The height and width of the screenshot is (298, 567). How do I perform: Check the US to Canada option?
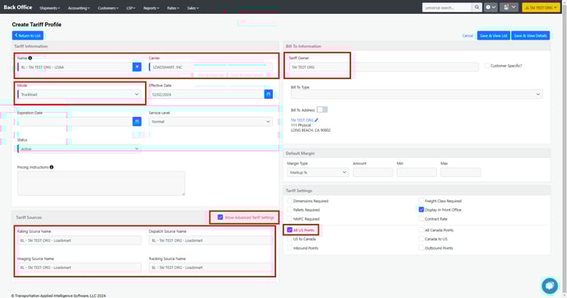(x=289, y=239)
